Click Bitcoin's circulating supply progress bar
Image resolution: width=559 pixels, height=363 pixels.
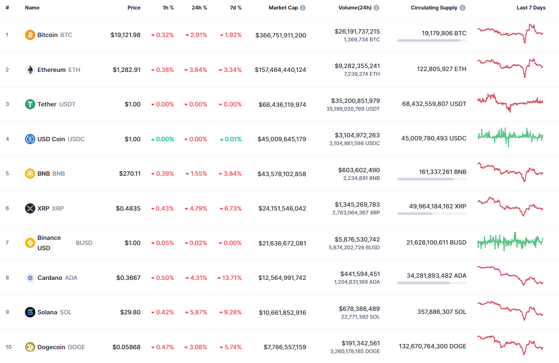pos(432,40)
